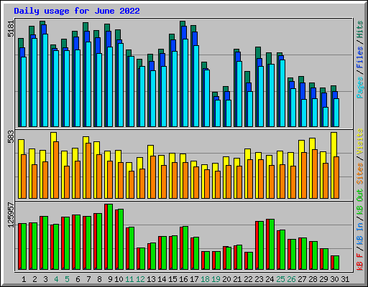This screenshot has width=368, height=287.
Task: Click the cyan pages bar for day 16
Action: pos(185,83)
